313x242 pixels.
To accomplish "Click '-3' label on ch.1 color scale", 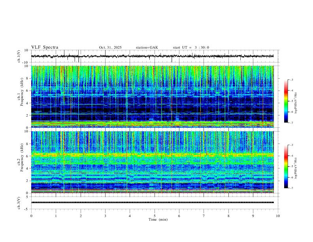I will tap(291, 79).
